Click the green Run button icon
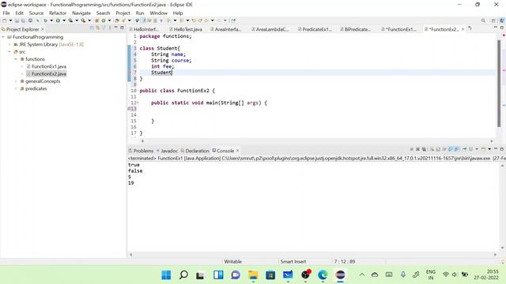 click(x=58, y=21)
